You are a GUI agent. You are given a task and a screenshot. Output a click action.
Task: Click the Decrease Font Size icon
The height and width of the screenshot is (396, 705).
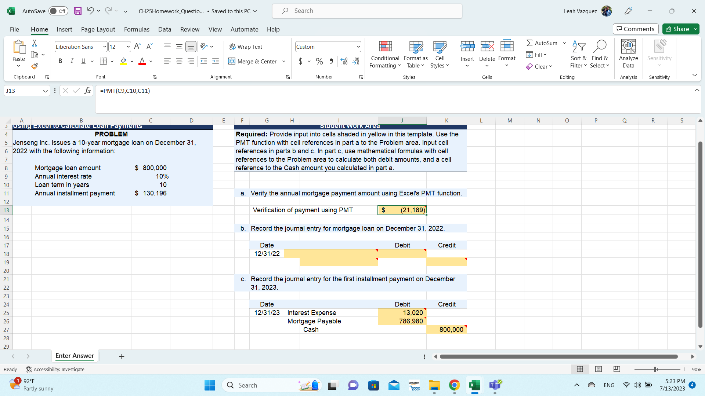149,47
